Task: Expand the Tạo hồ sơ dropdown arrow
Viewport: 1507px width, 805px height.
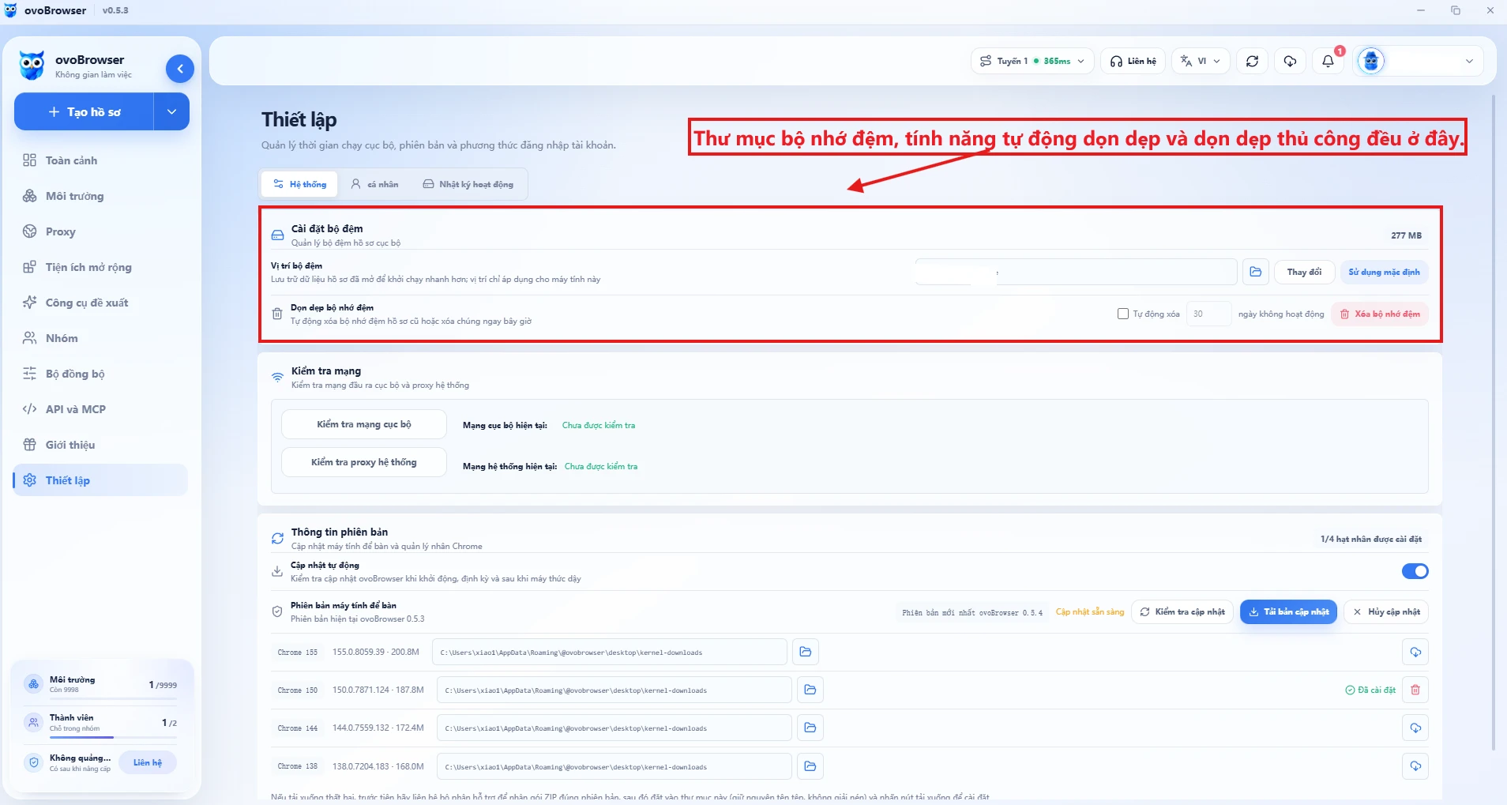Action: click(171, 111)
